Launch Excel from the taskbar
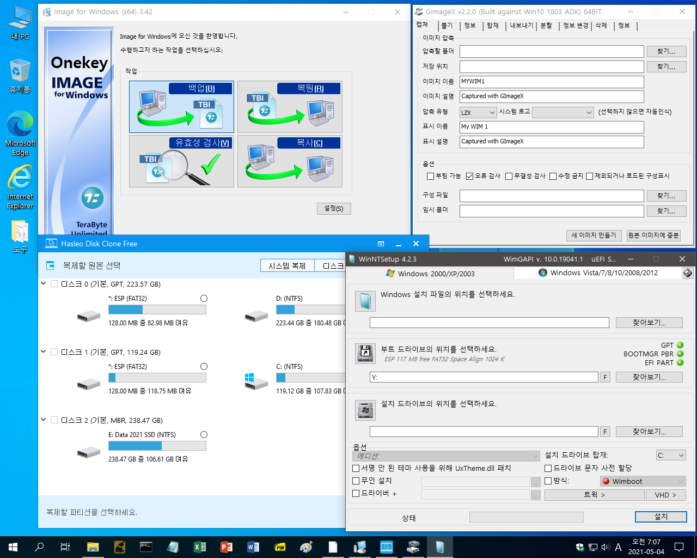Viewport: 697px width, 558px height. [x=199, y=547]
